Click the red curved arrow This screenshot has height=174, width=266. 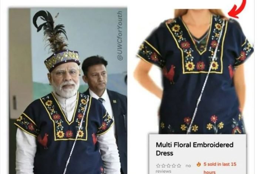pos(237,9)
